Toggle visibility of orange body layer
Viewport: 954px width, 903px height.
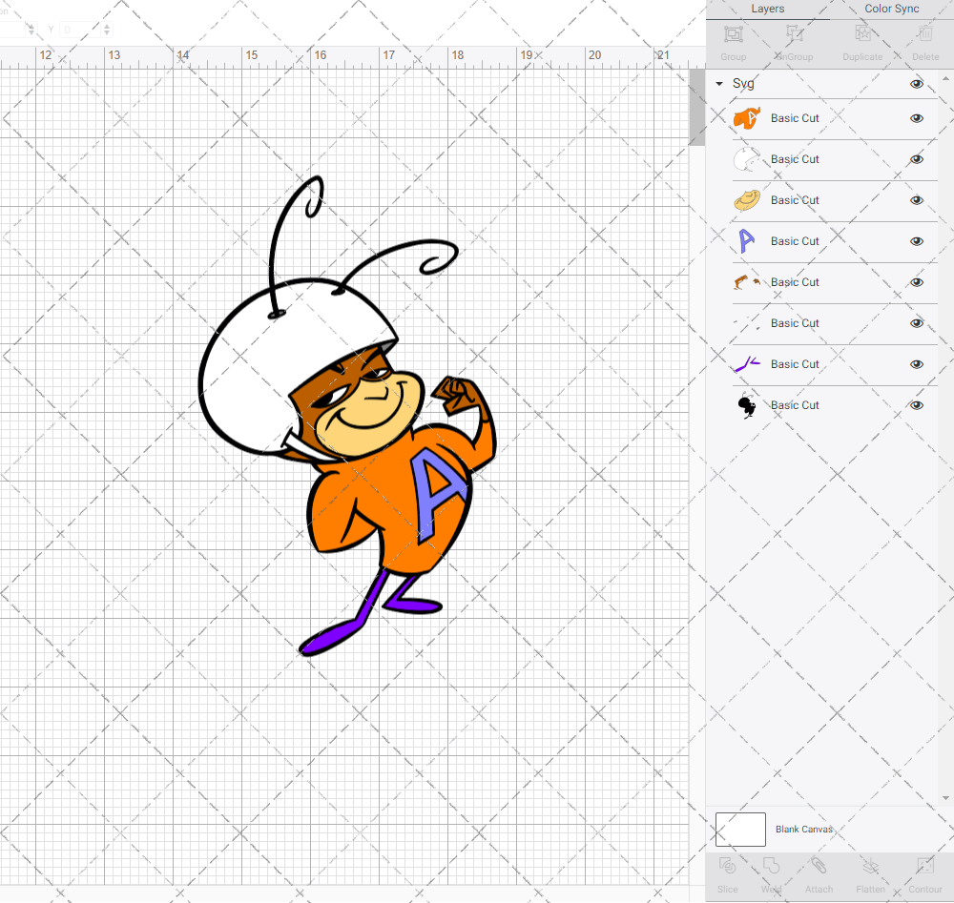(x=917, y=118)
